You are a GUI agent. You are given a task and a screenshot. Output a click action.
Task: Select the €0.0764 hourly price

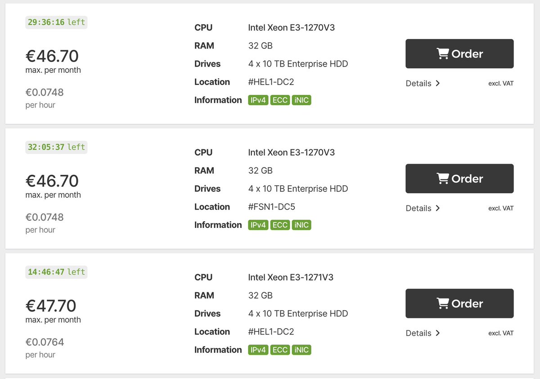[x=45, y=342]
